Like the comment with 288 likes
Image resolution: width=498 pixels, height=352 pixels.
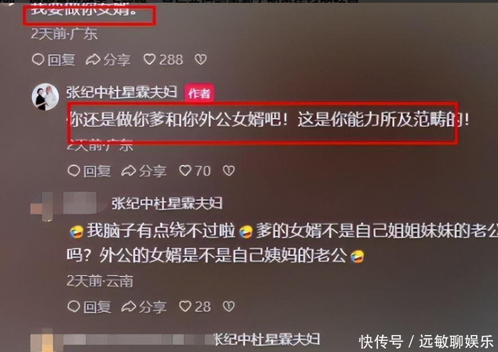click(163, 59)
